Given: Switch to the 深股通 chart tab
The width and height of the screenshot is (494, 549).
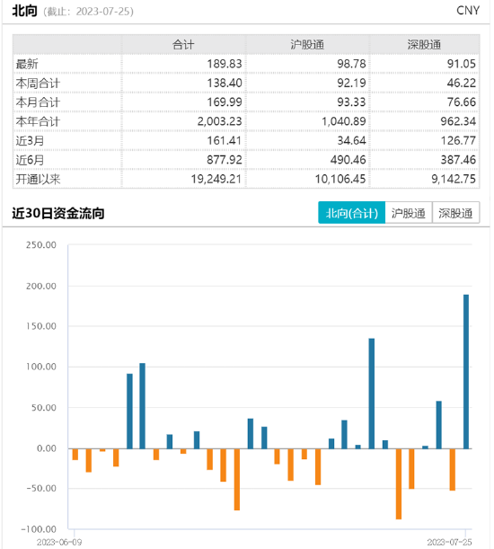Looking at the screenshot, I should [456, 213].
